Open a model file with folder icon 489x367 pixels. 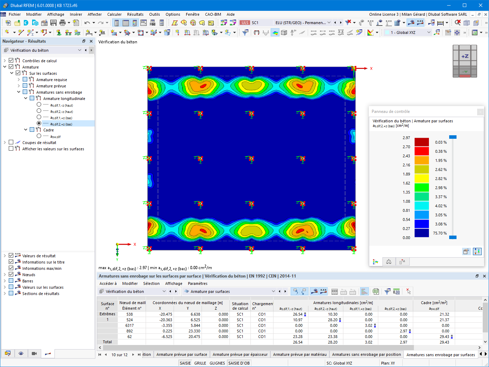[17, 23]
